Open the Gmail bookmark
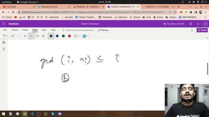The width and height of the screenshot is (209, 117). point(7,17)
